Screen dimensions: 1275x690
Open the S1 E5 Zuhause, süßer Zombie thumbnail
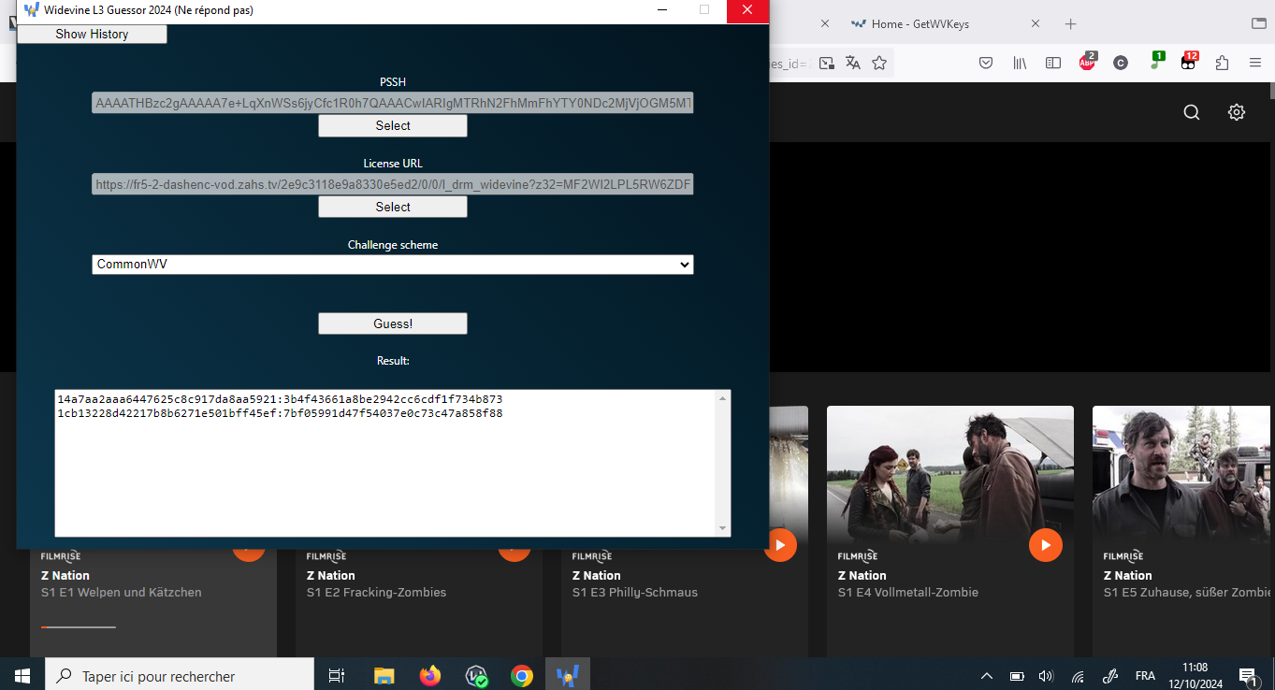click(x=1183, y=473)
